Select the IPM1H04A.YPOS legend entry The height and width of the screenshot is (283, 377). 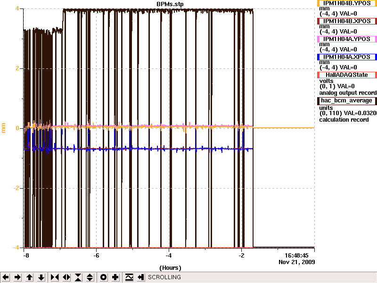pyautogui.click(x=347, y=39)
